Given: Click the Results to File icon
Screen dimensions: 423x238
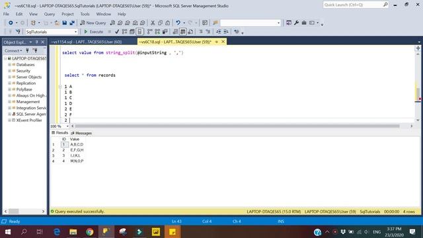Looking at the screenshot, I should click(x=190, y=32).
